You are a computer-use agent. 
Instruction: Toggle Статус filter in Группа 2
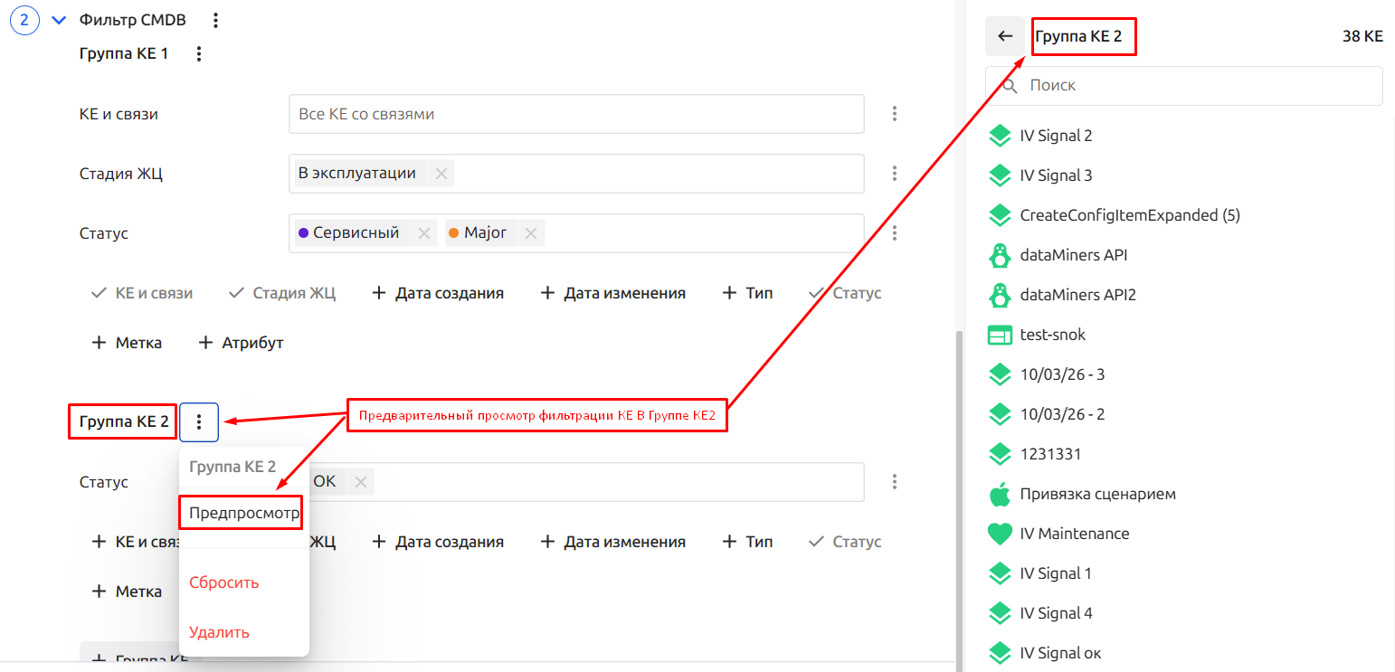coord(844,542)
